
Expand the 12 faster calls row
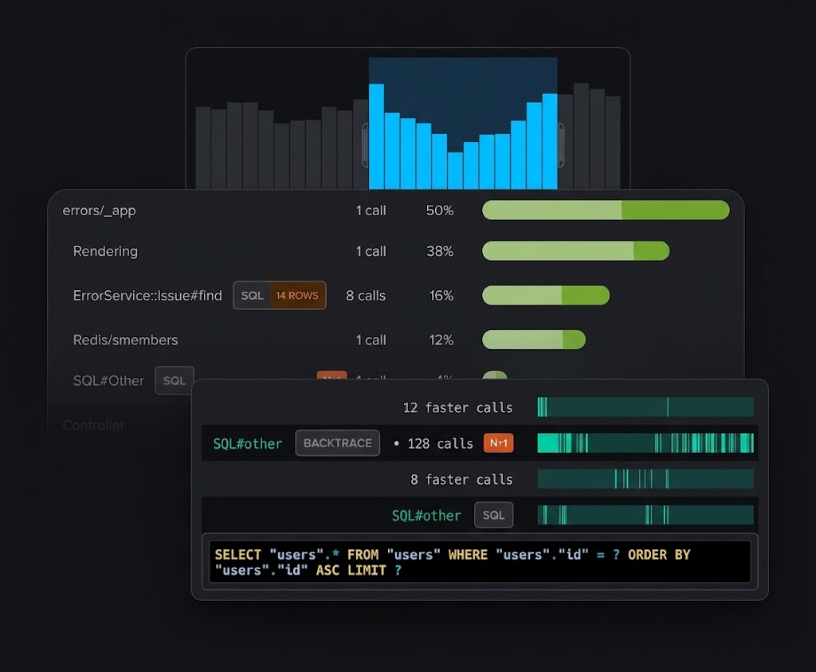457,407
